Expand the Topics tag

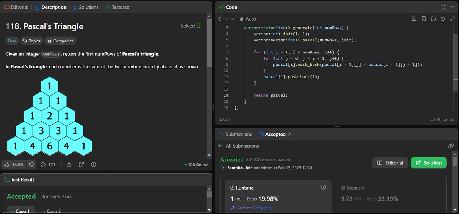pyautogui.click(x=31, y=41)
